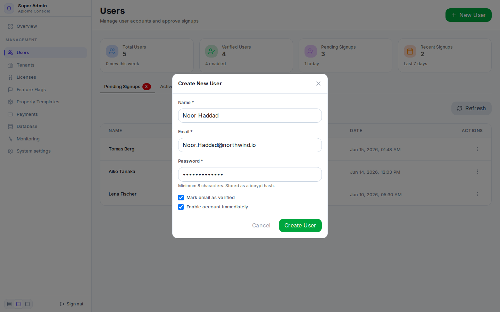This screenshot has width=500, height=312.
Task: Open actions menu for Lena Fischer
Action: click(477, 194)
